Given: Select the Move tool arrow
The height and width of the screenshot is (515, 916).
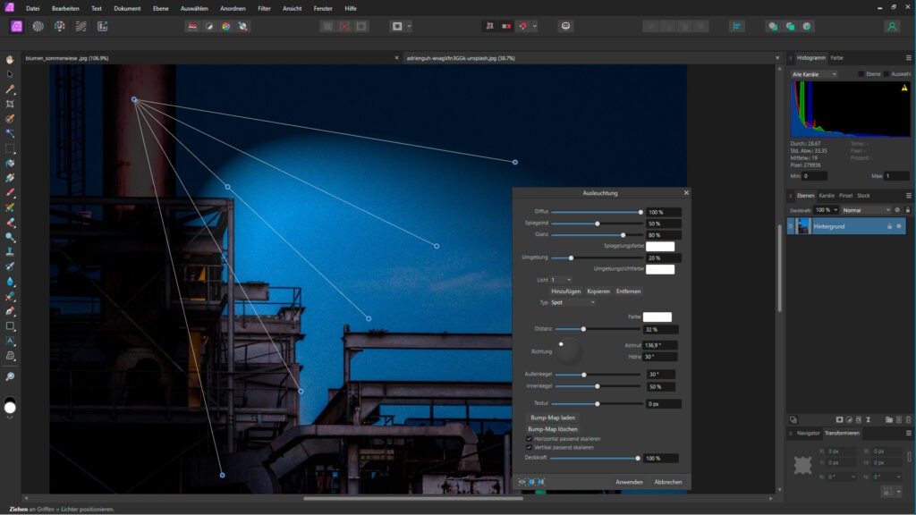Looking at the screenshot, I should [x=10, y=74].
